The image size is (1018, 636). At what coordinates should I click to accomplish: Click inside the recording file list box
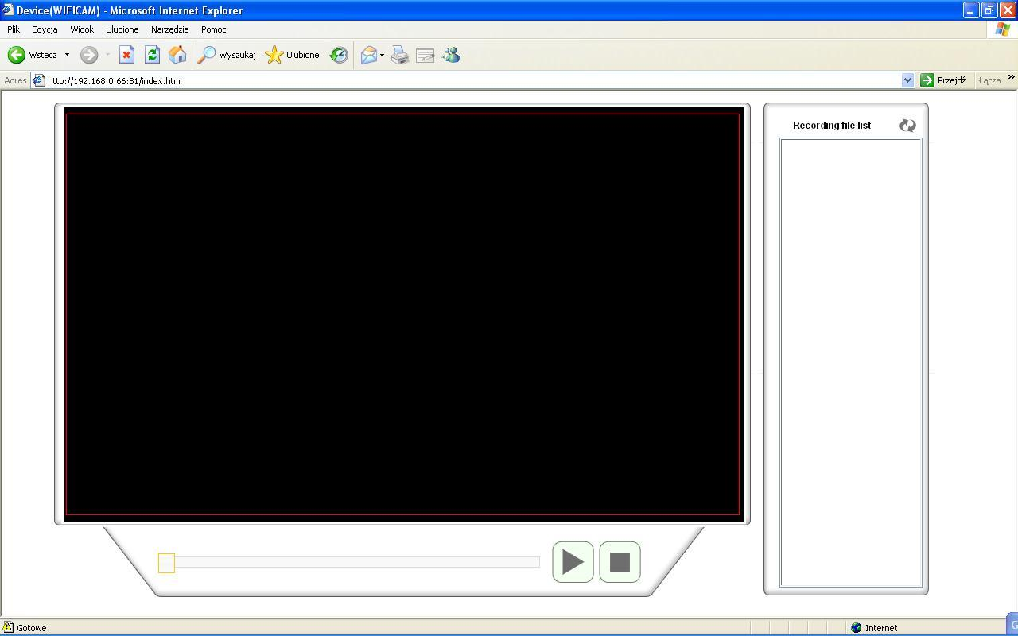click(851, 363)
